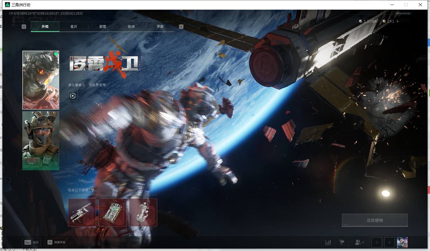The height and width of the screenshot is (251, 430).
Task: Open the statistics bar chart icon
Action: (328, 242)
